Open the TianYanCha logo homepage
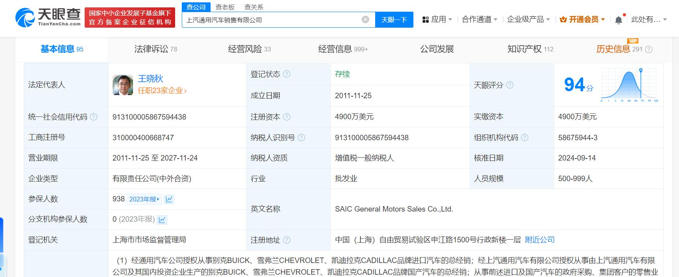This screenshot has height=277, width=679. coord(48,18)
